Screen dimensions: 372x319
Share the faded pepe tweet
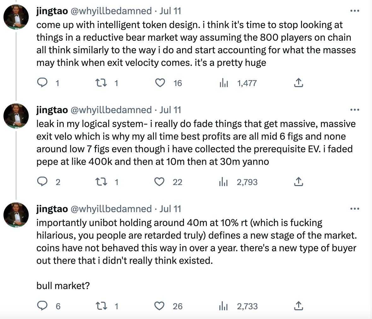[x=298, y=182]
